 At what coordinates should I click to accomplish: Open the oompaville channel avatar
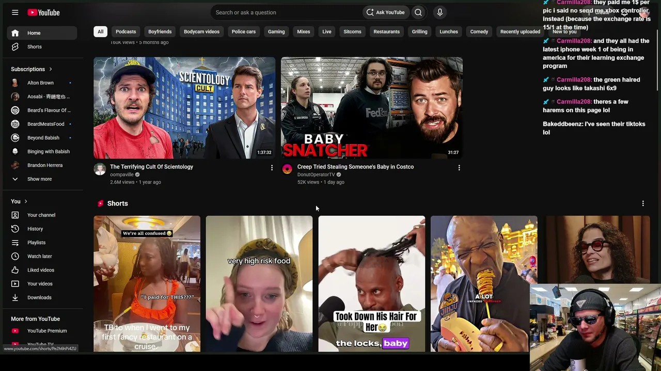(100, 169)
